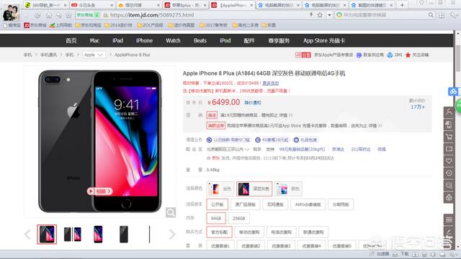This screenshot has height=259, width=461.
Task: Select first product thumbnail
Action: coord(47,234)
